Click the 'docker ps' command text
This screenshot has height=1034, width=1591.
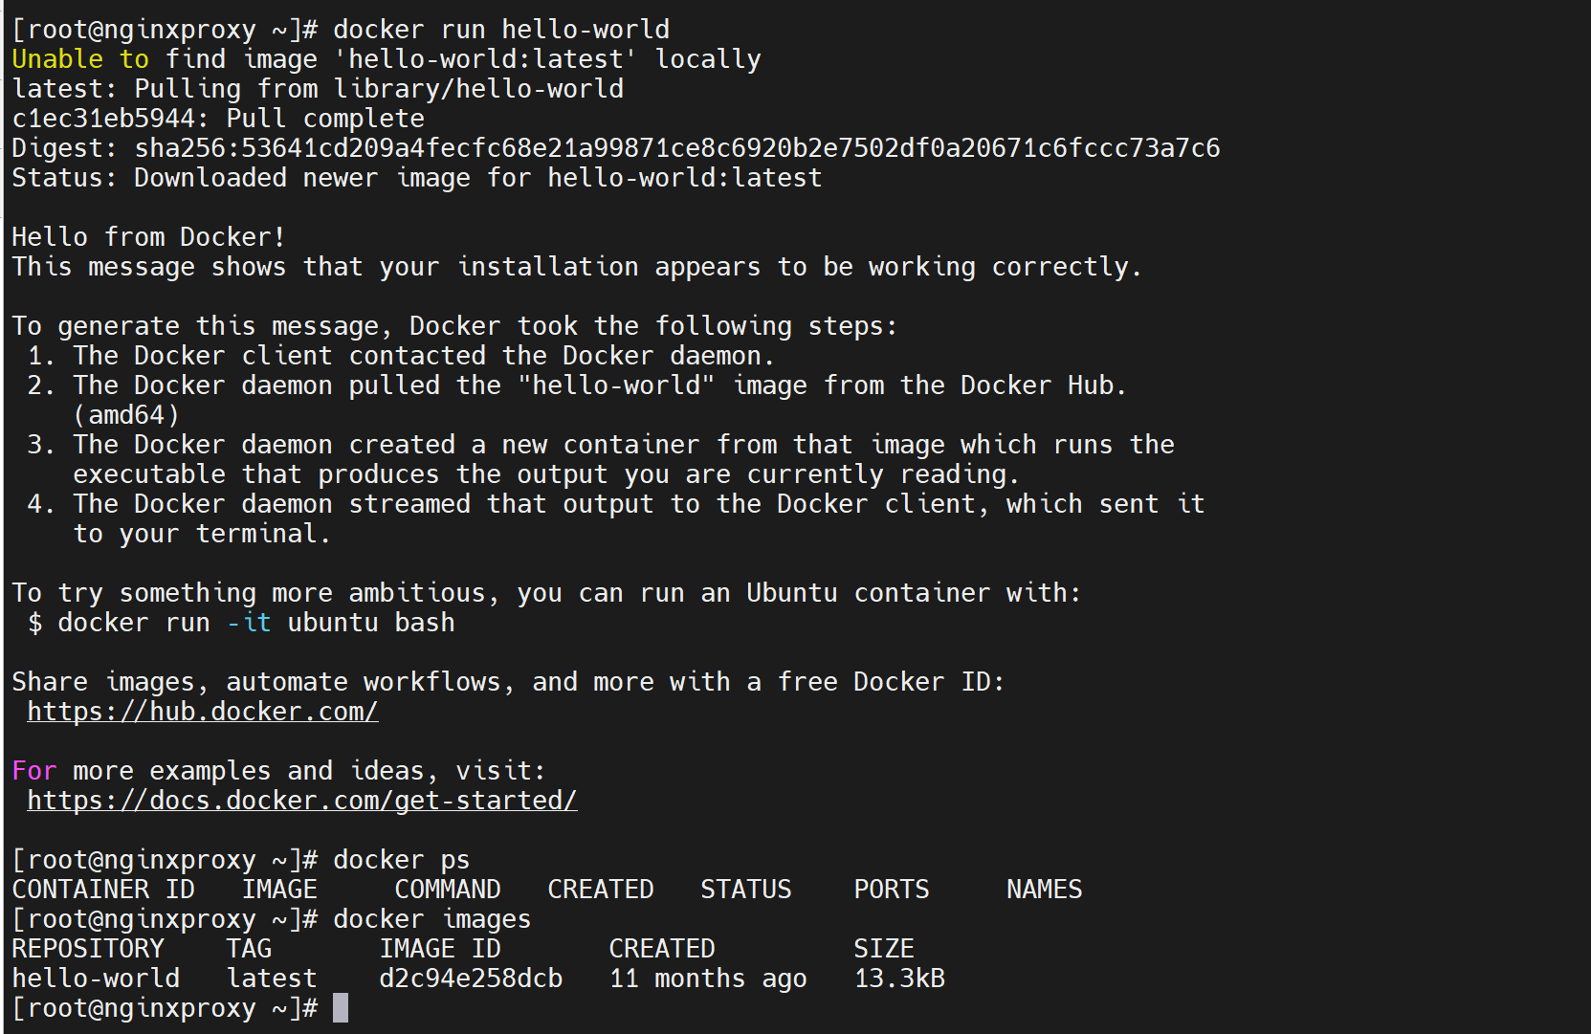pos(401,860)
